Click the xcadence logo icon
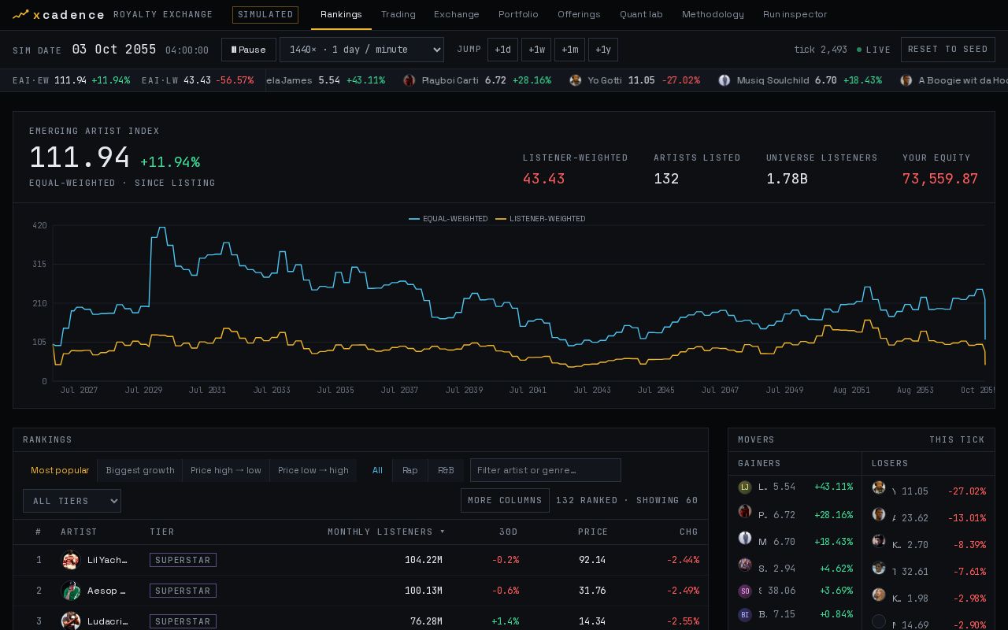1008x630 pixels. point(20,14)
